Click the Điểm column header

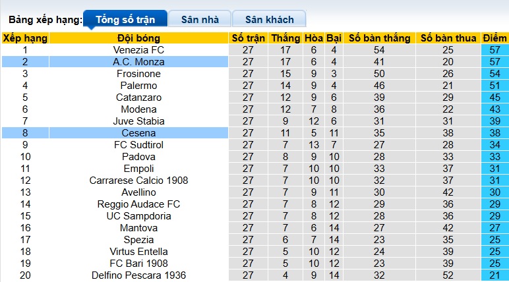pos(494,38)
